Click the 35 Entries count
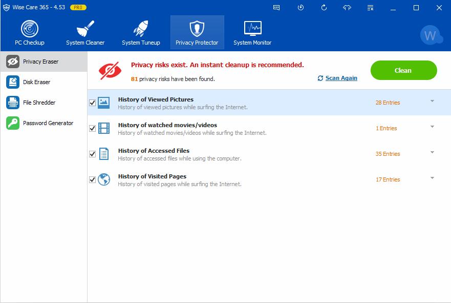Screen dimensions: 451x303 [388, 154]
